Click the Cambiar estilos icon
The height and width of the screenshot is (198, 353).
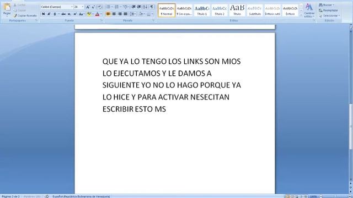coord(309,10)
